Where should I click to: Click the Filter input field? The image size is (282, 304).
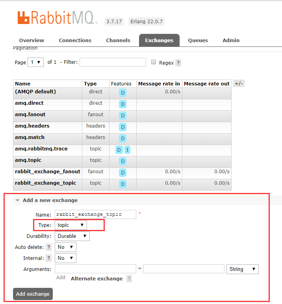point(113,62)
